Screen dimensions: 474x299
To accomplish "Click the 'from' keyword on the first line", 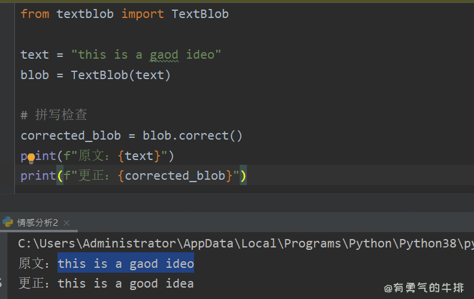I will (x=35, y=14).
